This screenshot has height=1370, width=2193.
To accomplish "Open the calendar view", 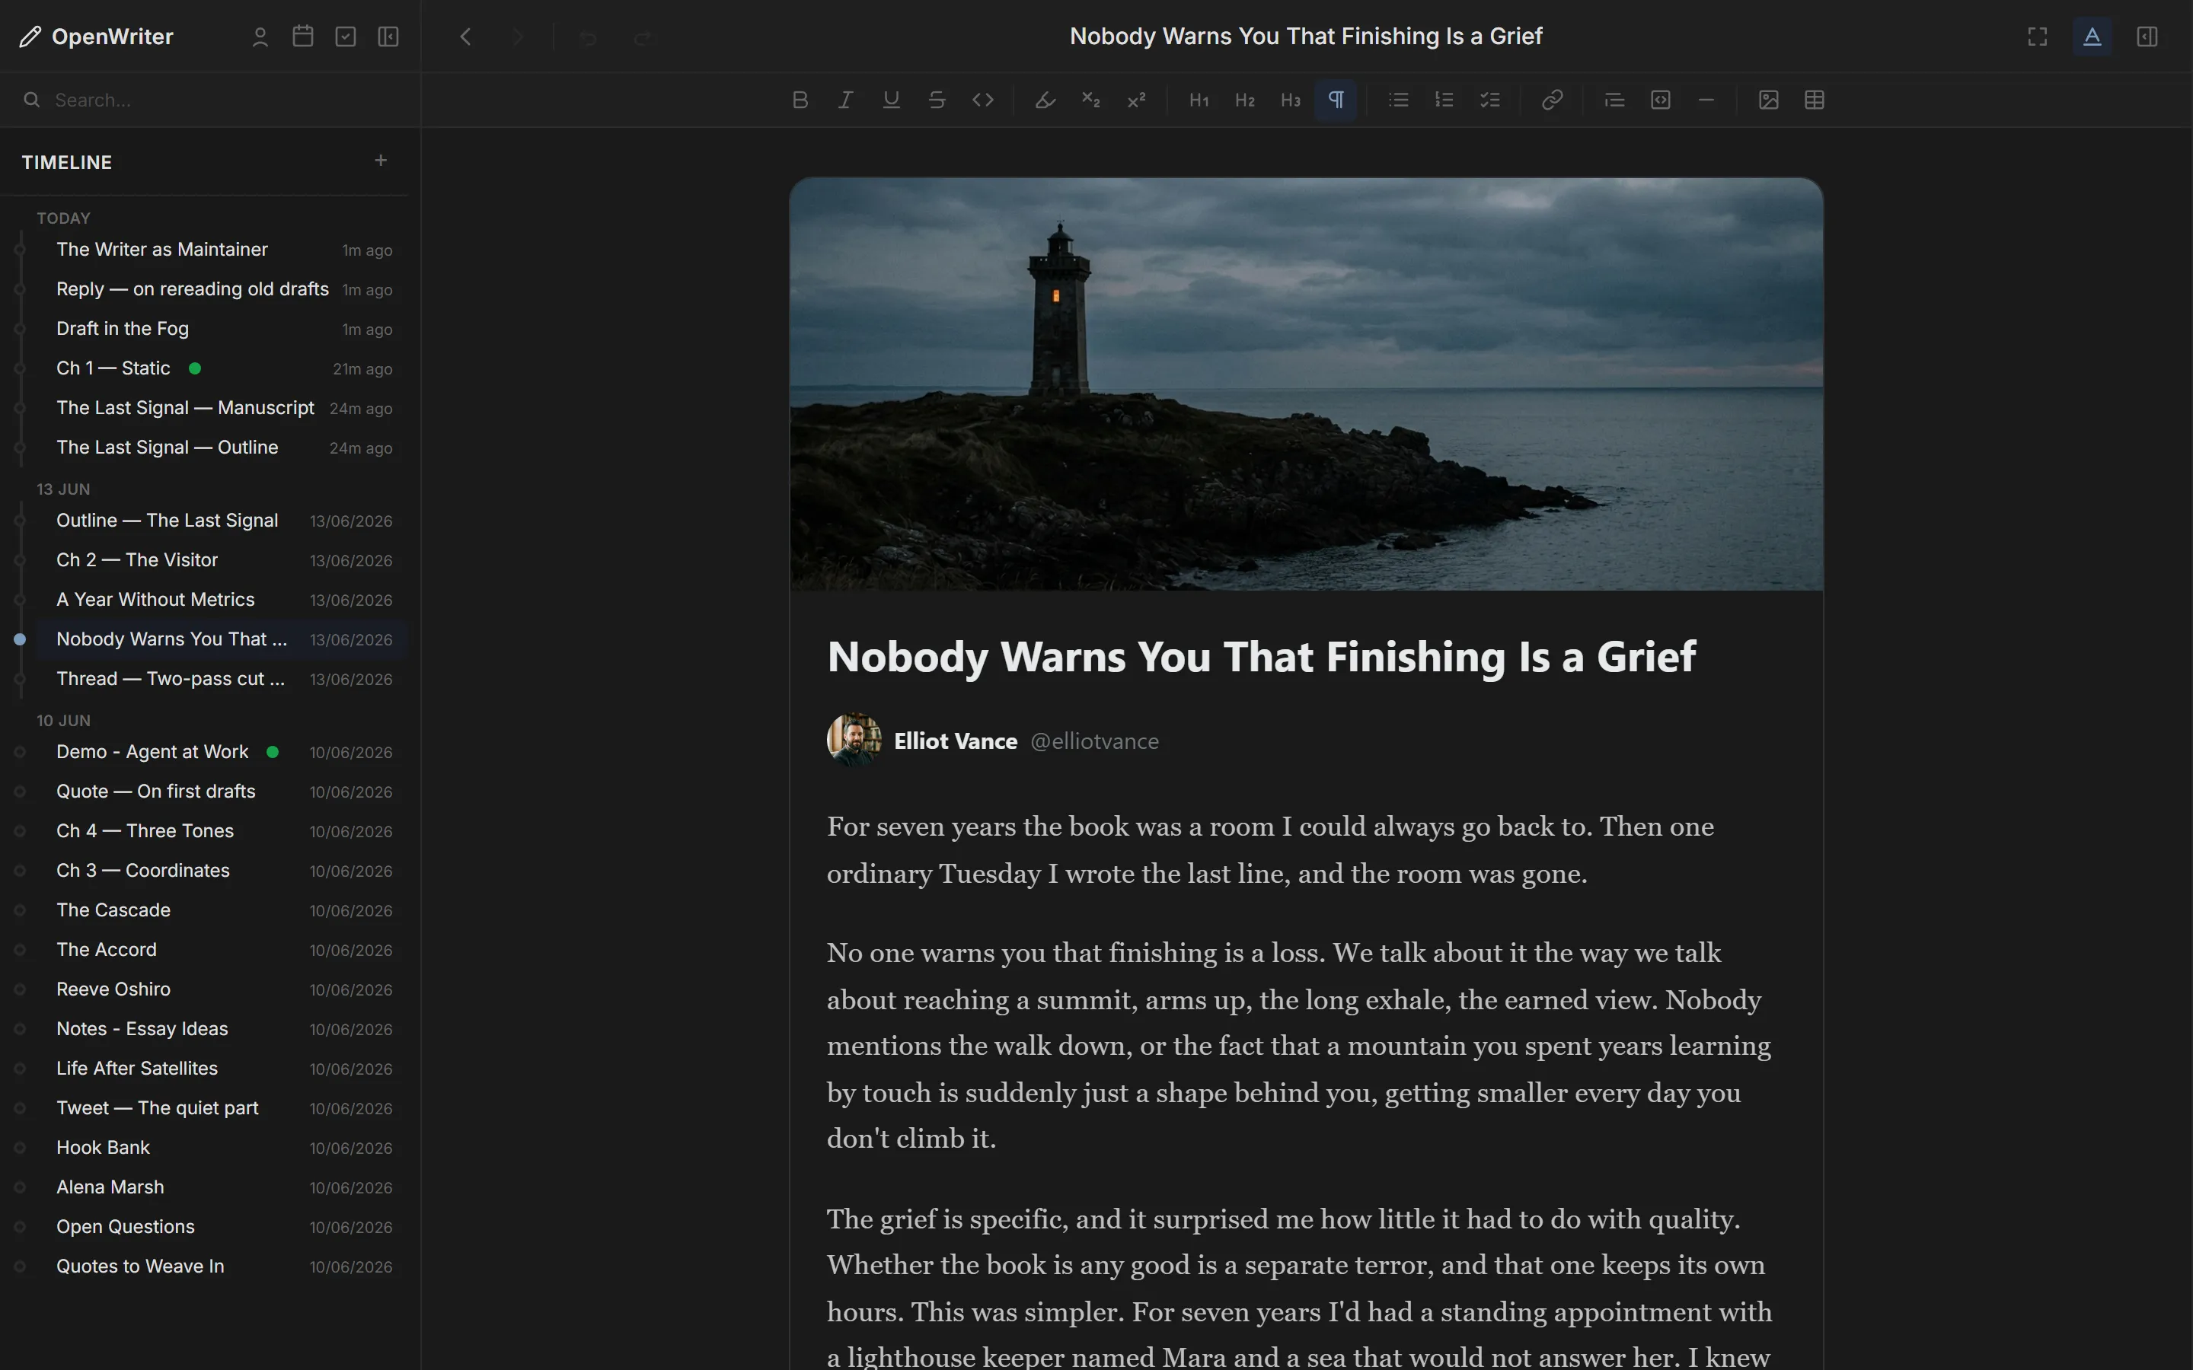I will 302,37.
